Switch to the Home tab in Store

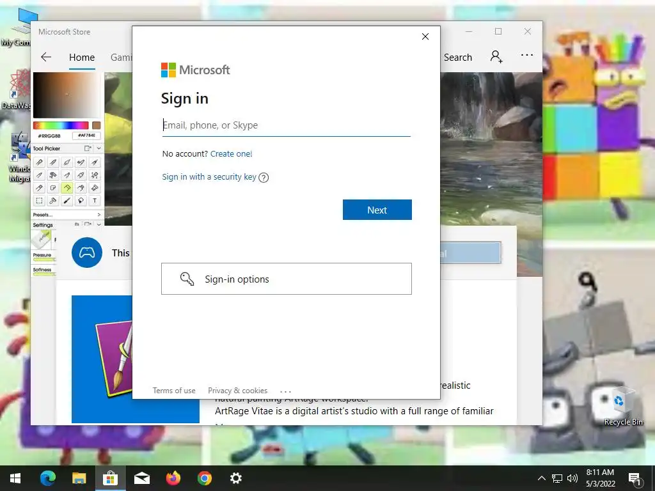82,58
